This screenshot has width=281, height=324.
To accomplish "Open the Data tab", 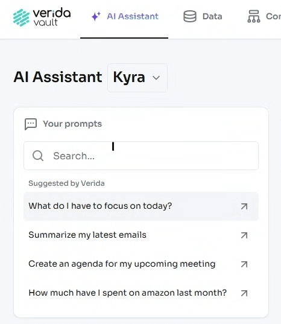I will tap(203, 16).
